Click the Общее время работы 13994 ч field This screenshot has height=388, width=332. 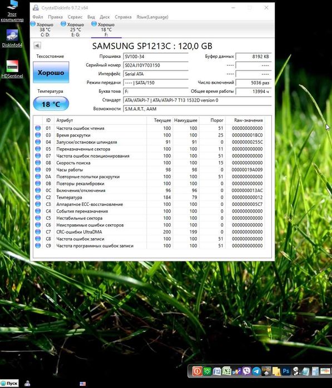tap(254, 91)
